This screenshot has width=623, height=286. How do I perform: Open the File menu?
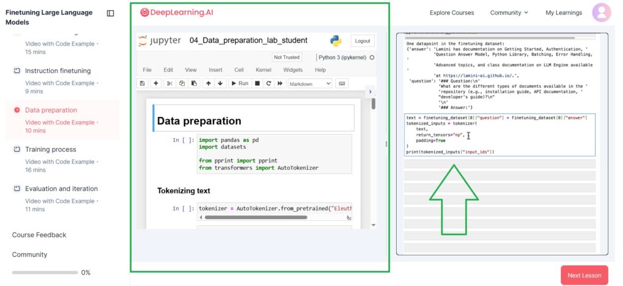coord(147,70)
